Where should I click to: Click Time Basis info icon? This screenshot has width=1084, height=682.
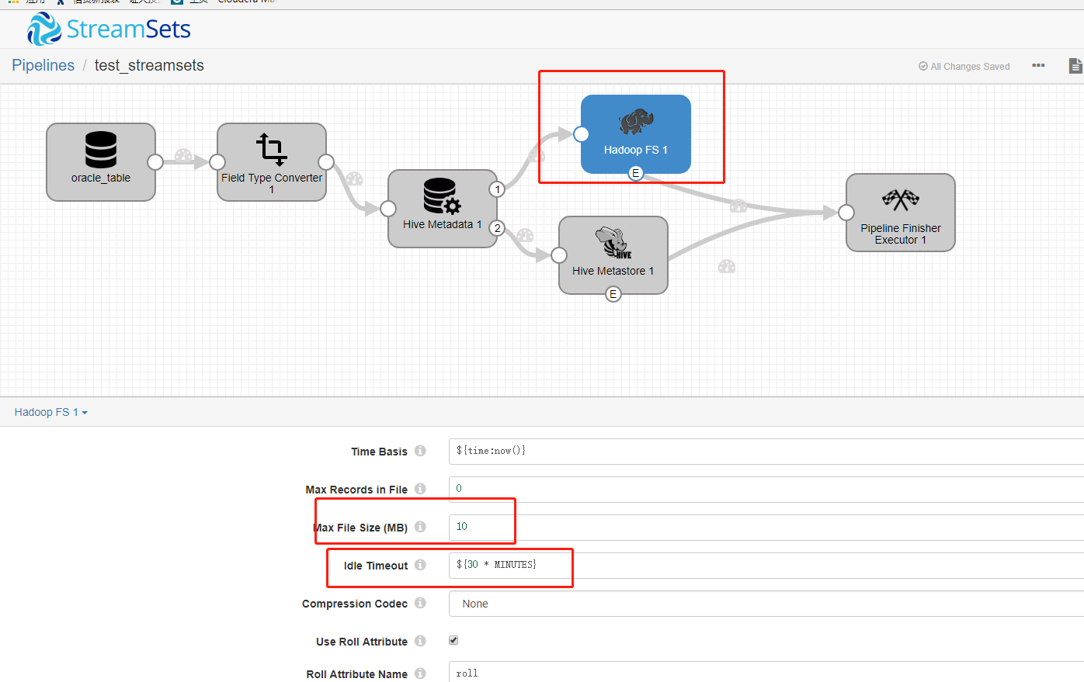[420, 451]
